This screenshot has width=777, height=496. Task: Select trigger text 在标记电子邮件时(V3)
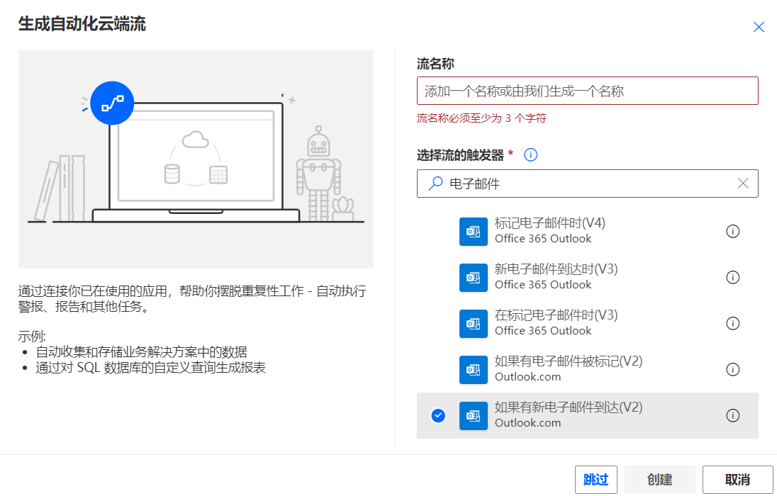pyautogui.click(x=556, y=315)
